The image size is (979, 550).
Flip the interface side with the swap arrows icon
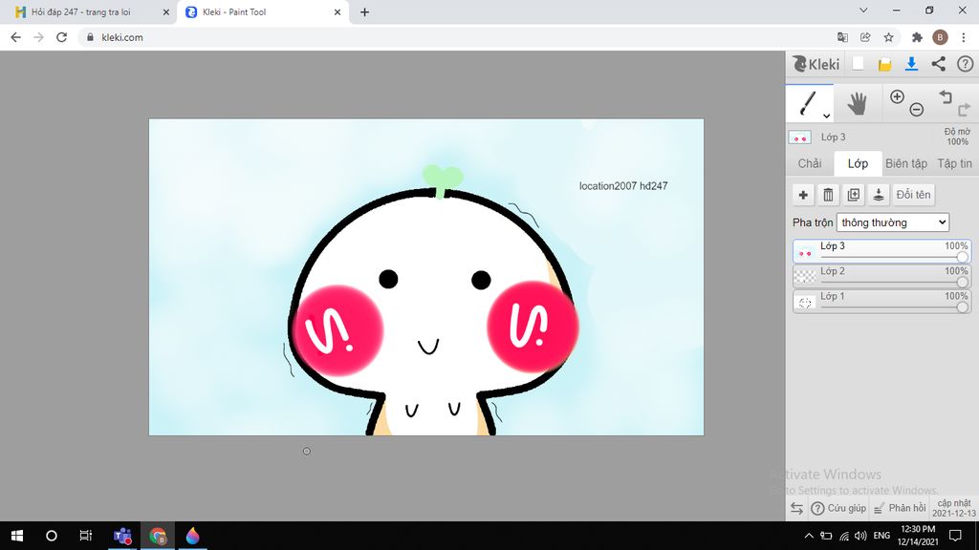tap(796, 508)
